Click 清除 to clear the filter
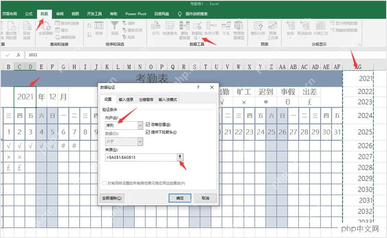This screenshot has height=238, width=387. click(x=128, y=23)
